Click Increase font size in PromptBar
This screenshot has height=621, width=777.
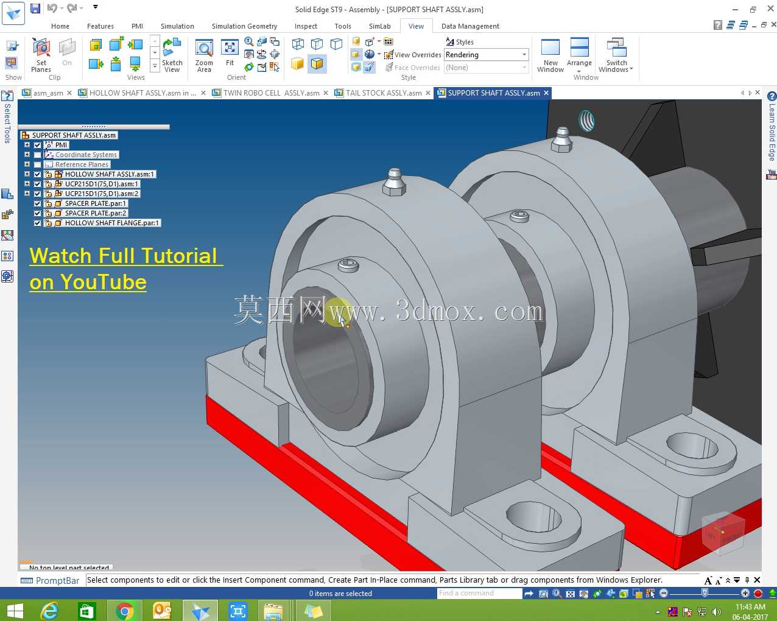point(708,580)
